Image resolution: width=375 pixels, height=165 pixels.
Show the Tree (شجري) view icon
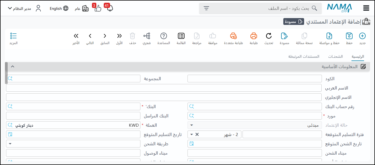point(147,36)
